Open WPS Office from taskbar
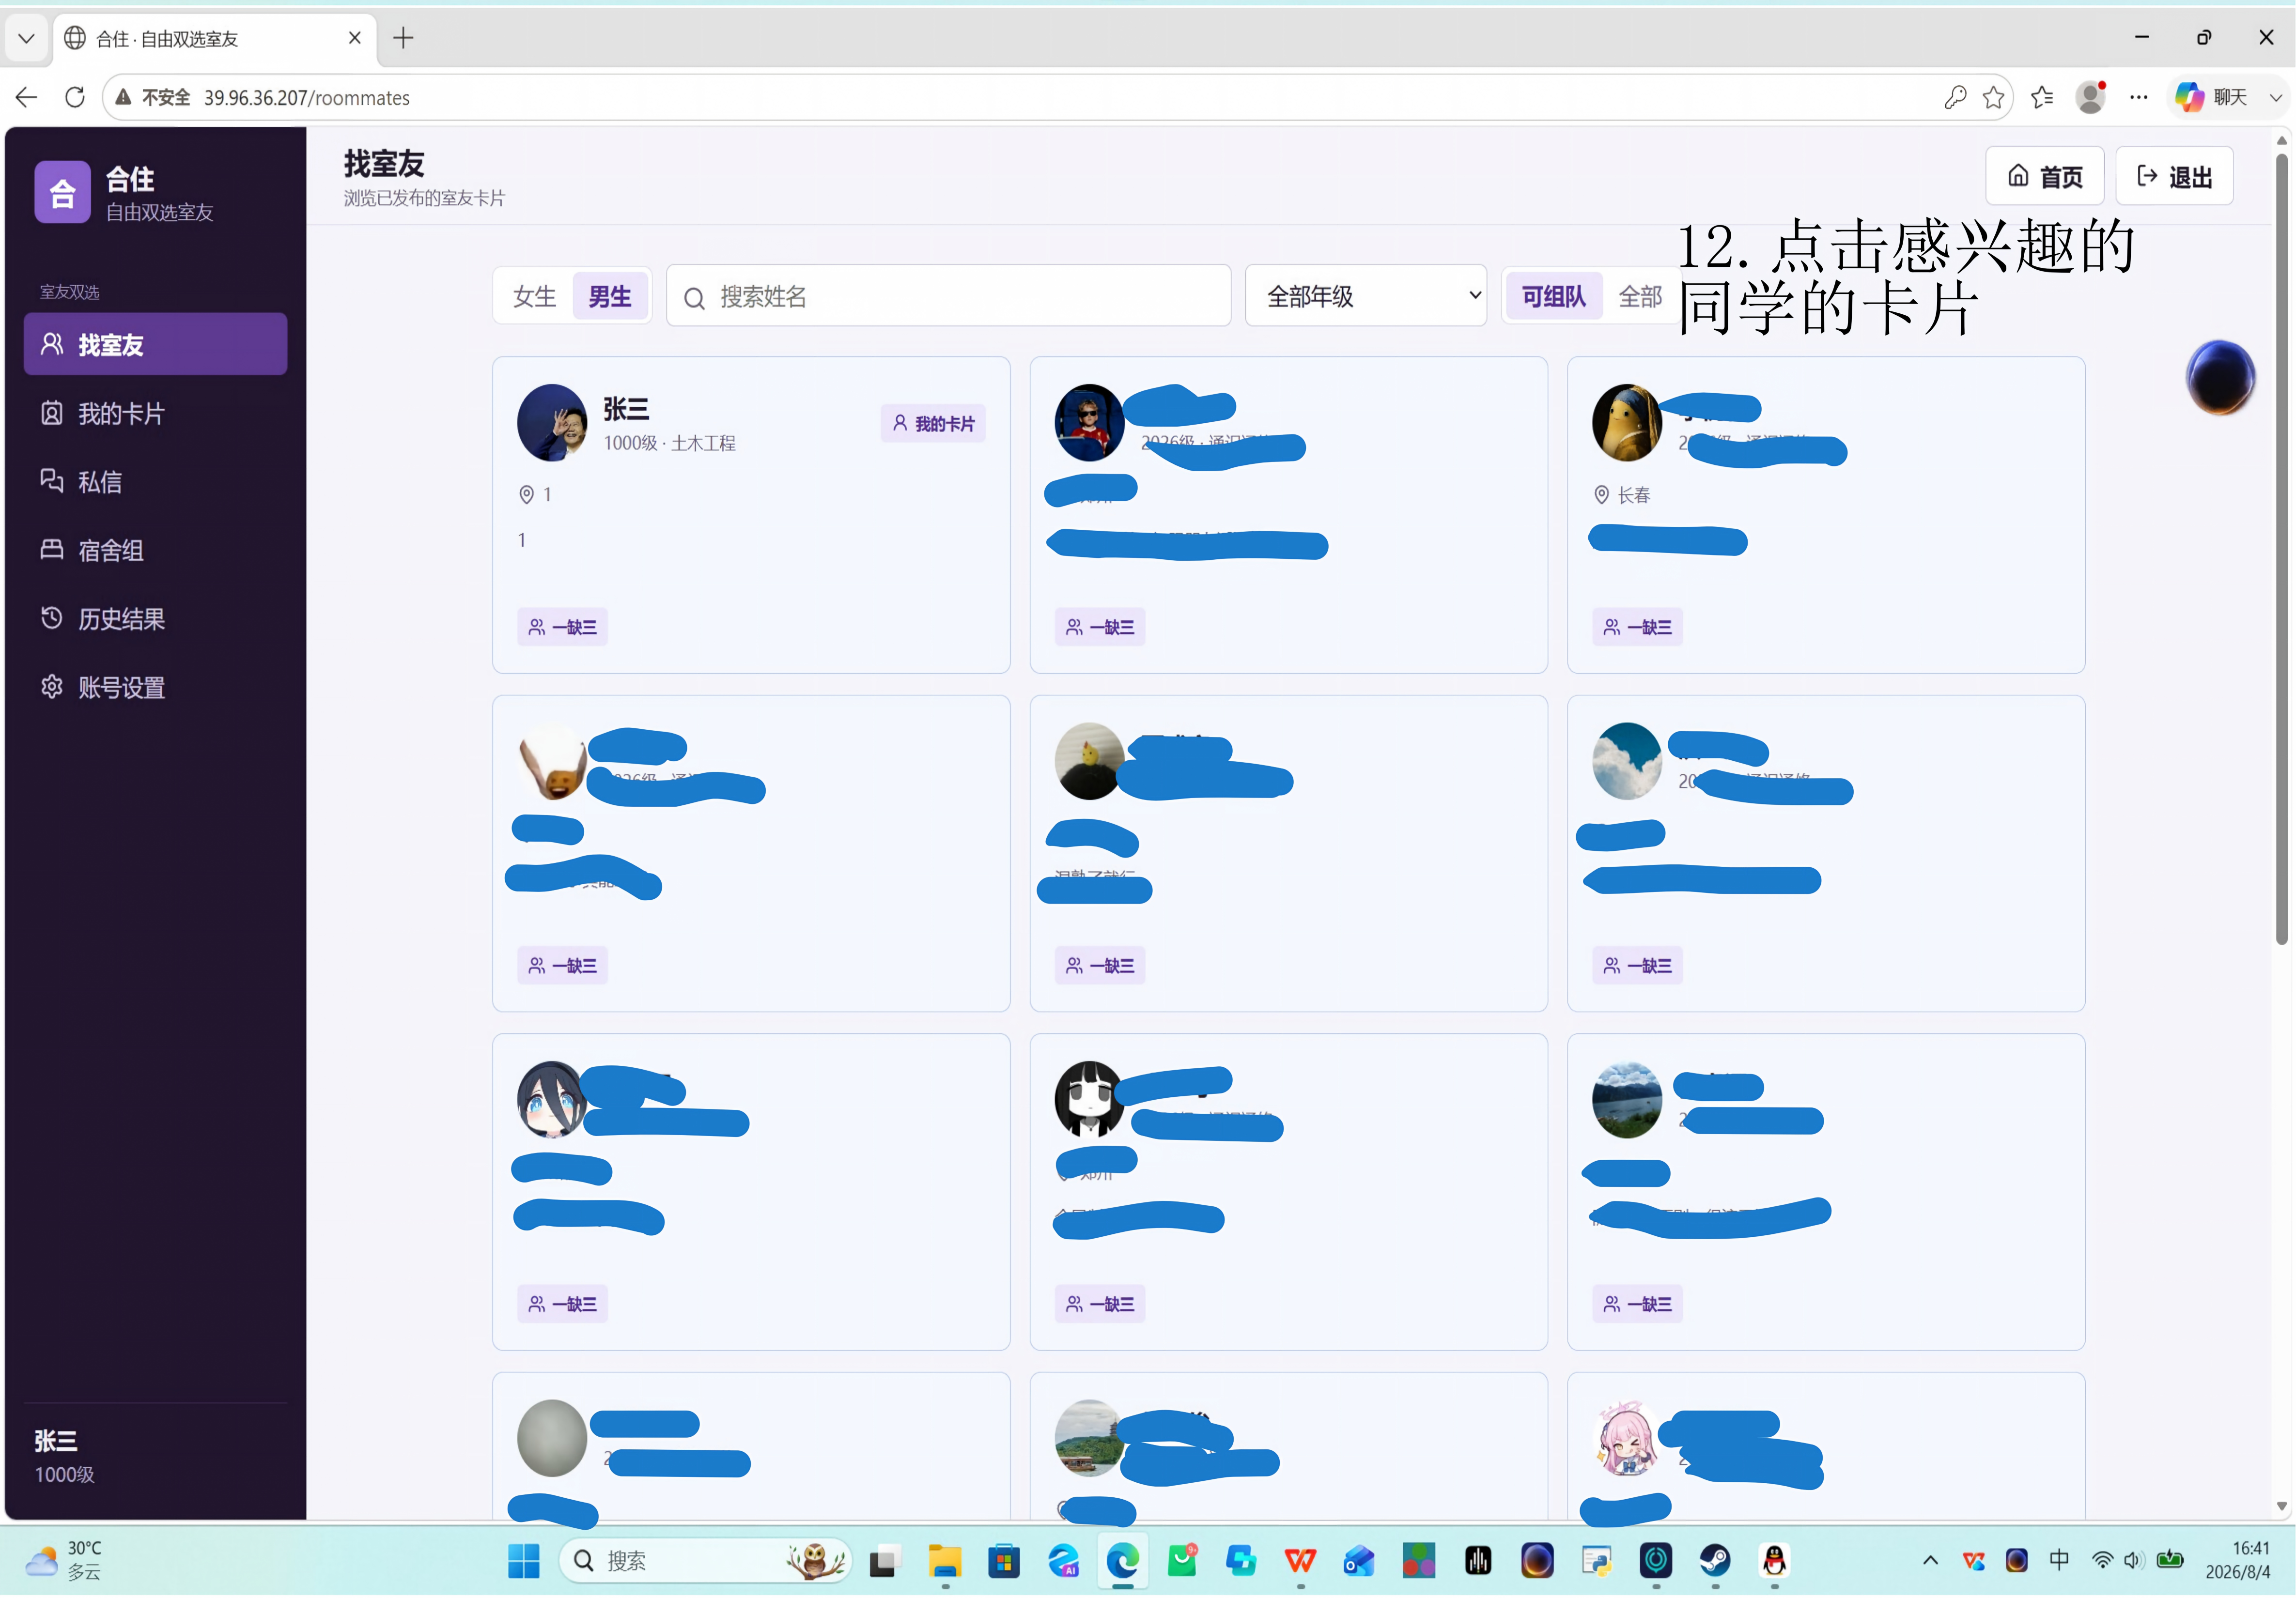The height and width of the screenshot is (1598, 2296). [x=1300, y=1560]
